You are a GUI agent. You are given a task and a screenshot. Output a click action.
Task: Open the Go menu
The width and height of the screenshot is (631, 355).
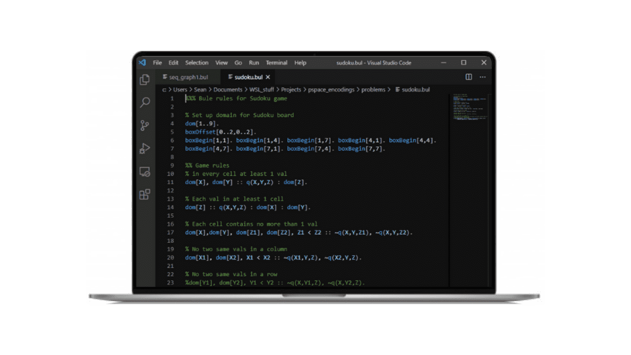pyautogui.click(x=238, y=62)
